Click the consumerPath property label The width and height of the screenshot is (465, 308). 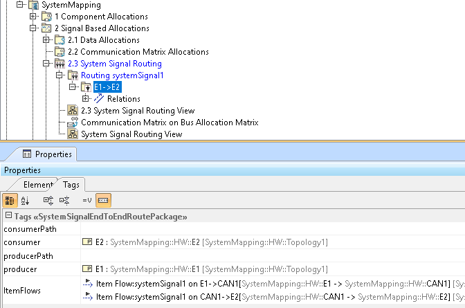(x=30, y=229)
